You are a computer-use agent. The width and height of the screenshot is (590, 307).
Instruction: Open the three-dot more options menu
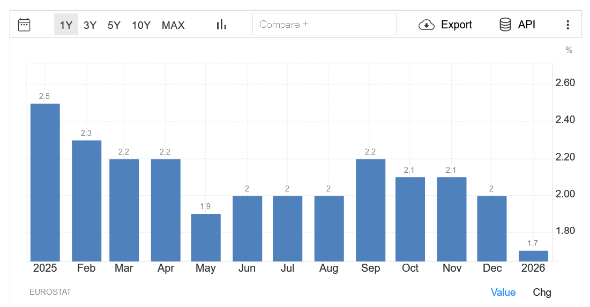568,25
